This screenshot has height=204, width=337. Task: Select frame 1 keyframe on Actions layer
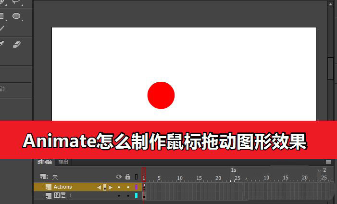click(144, 187)
